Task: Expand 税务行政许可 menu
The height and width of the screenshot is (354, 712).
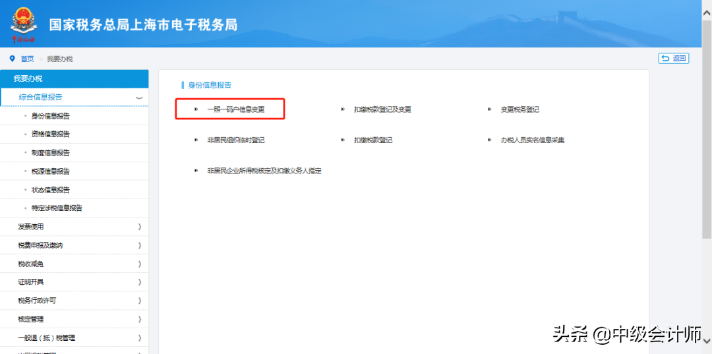Action: 74,301
